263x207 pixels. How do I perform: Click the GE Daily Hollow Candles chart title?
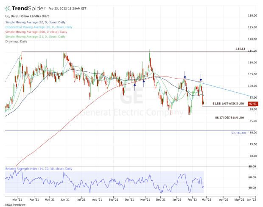[x=27, y=16]
